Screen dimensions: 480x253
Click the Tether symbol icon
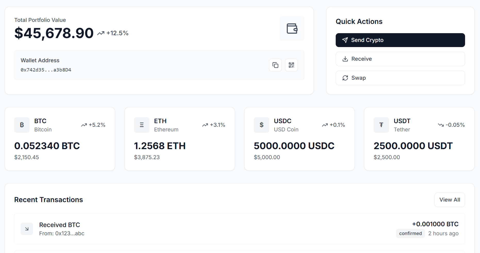pos(381,125)
